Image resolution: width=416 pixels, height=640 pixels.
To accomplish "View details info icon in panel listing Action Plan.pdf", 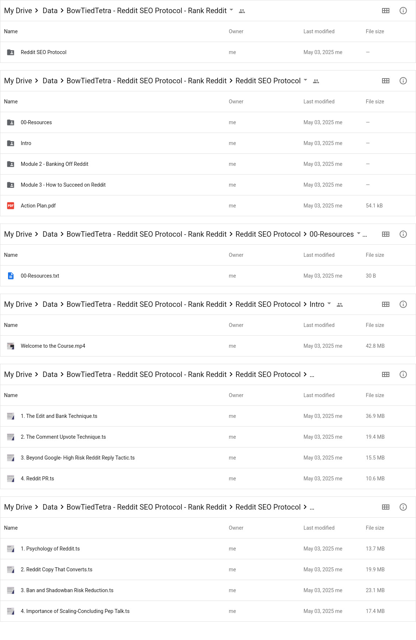I will (x=403, y=81).
